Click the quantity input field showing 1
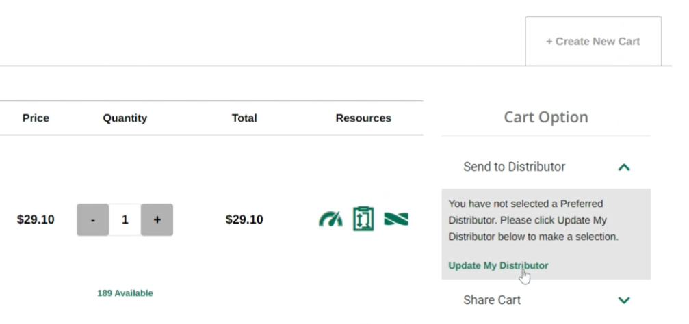The height and width of the screenshot is (324, 689). click(x=125, y=220)
